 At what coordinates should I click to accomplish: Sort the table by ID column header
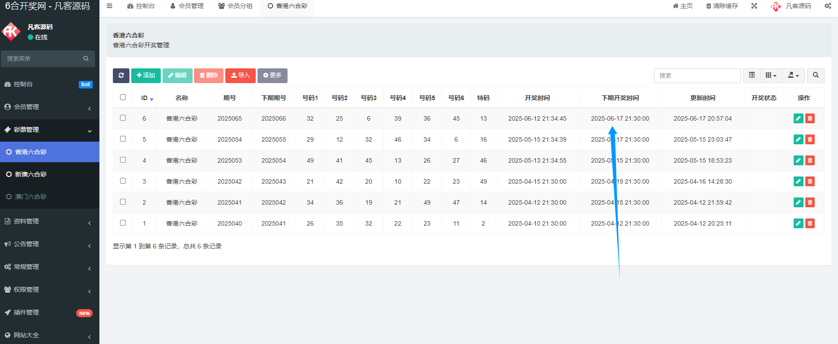(x=145, y=98)
